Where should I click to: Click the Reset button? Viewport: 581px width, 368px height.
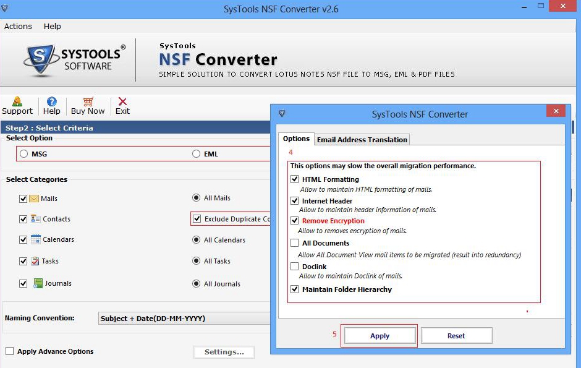click(x=456, y=336)
